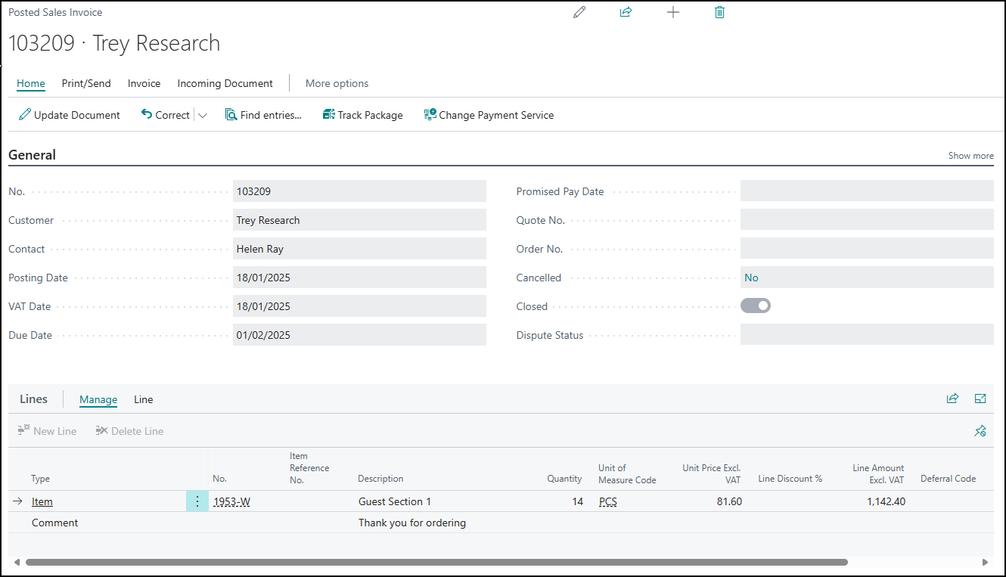This screenshot has height=577, width=1006.
Task: Click quantity value 14
Action: (x=578, y=501)
